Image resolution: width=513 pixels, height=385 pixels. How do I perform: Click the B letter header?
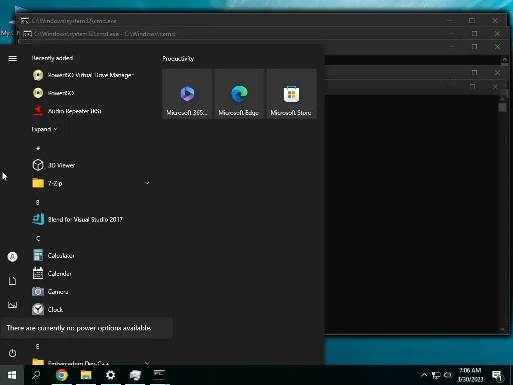click(38, 203)
